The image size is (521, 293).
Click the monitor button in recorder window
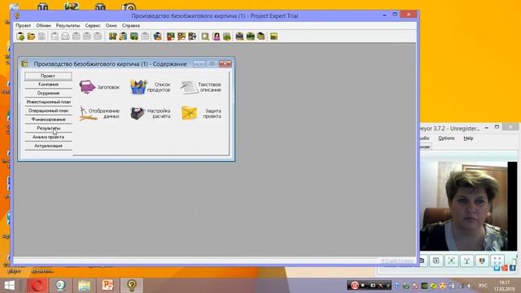pos(482,260)
